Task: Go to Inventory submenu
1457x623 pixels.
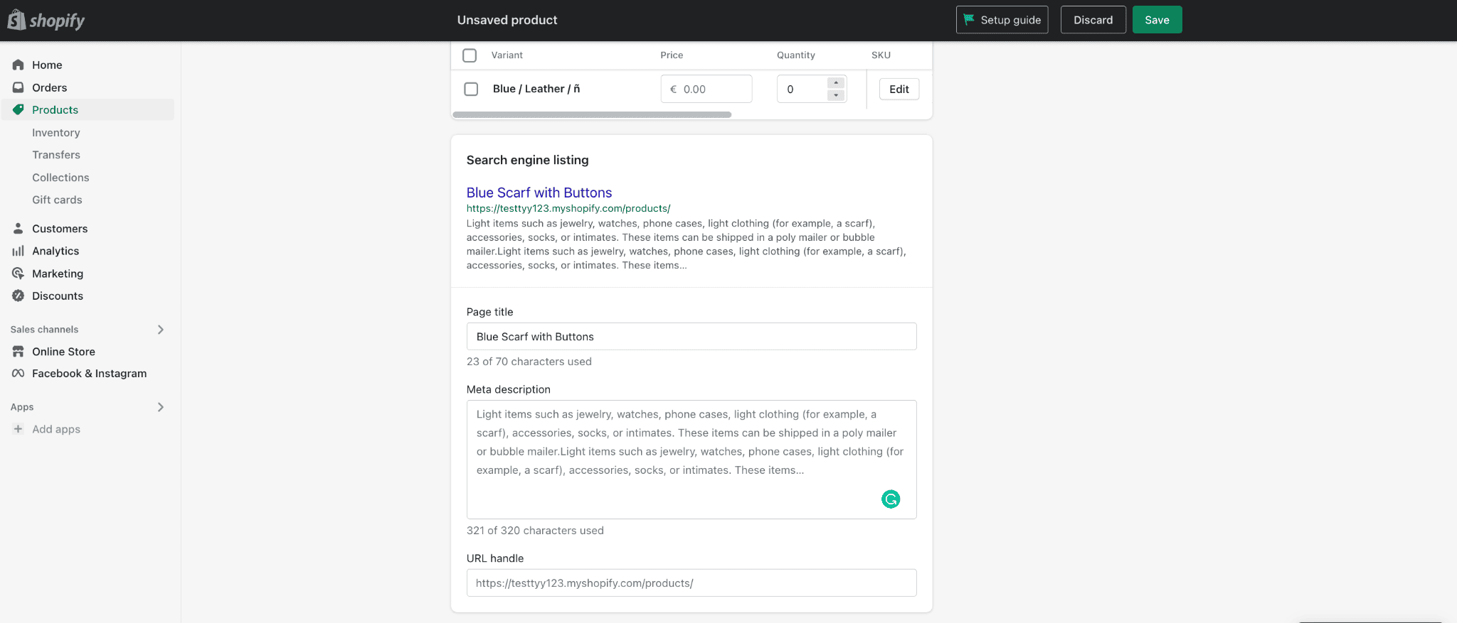Action: 56,132
